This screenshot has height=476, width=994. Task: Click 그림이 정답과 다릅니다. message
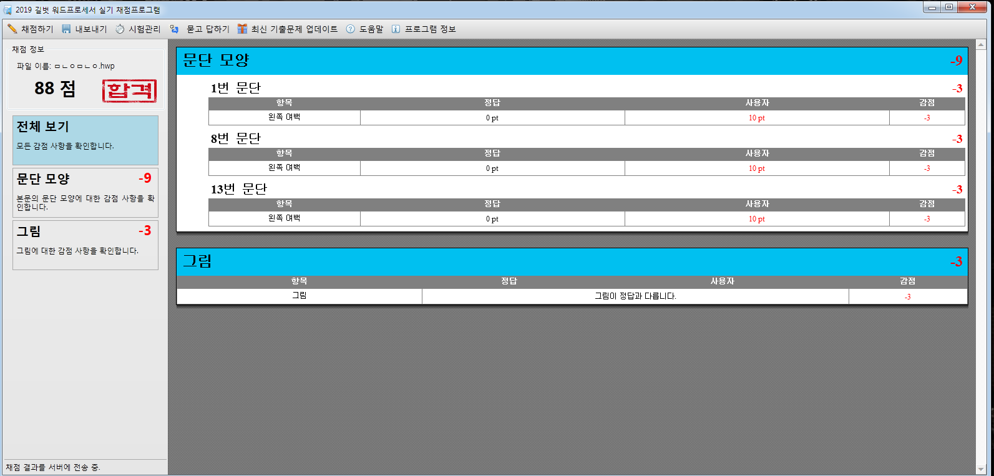click(635, 296)
